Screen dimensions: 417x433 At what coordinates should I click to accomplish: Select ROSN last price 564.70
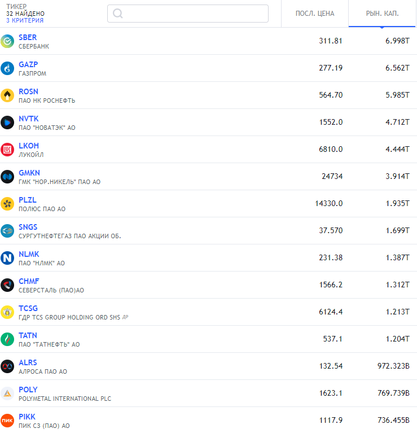331,95
